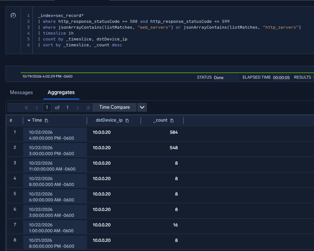Click the elapsed time 00:00:05
314x251 pixels.
pyautogui.click(x=281, y=78)
